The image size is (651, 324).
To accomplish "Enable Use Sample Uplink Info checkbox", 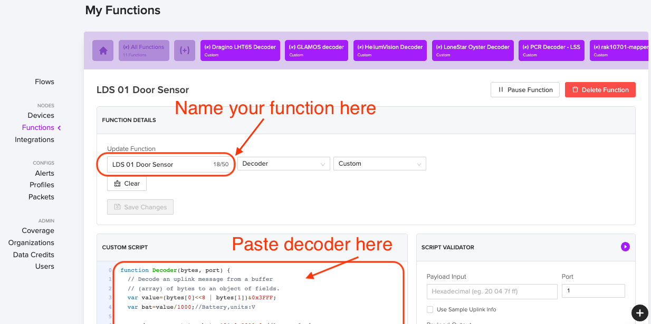I will pos(430,309).
